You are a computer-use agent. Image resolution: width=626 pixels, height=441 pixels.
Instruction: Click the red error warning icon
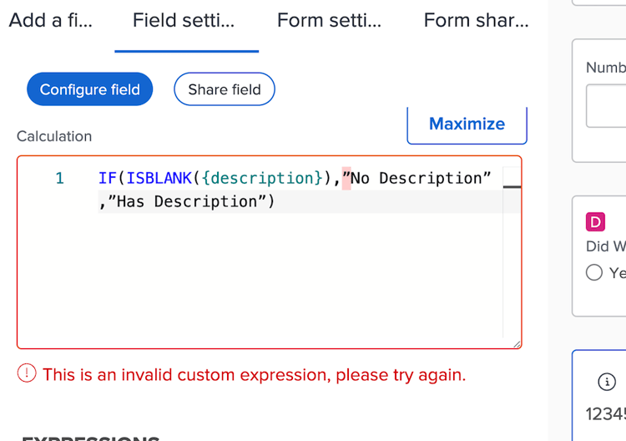coord(27,373)
